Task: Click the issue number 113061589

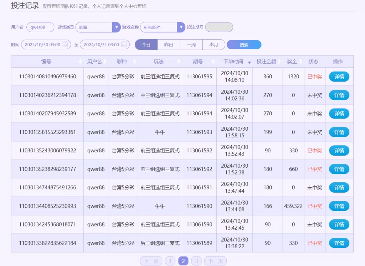Action: point(199,243)
